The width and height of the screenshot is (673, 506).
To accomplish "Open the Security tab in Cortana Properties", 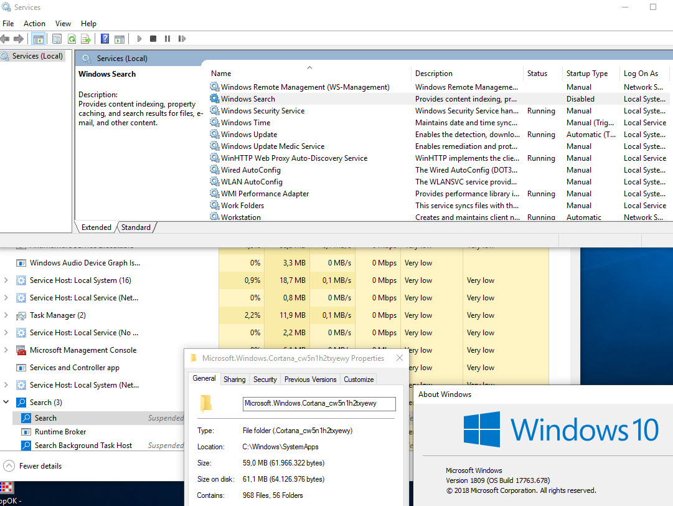I will 265,379.
